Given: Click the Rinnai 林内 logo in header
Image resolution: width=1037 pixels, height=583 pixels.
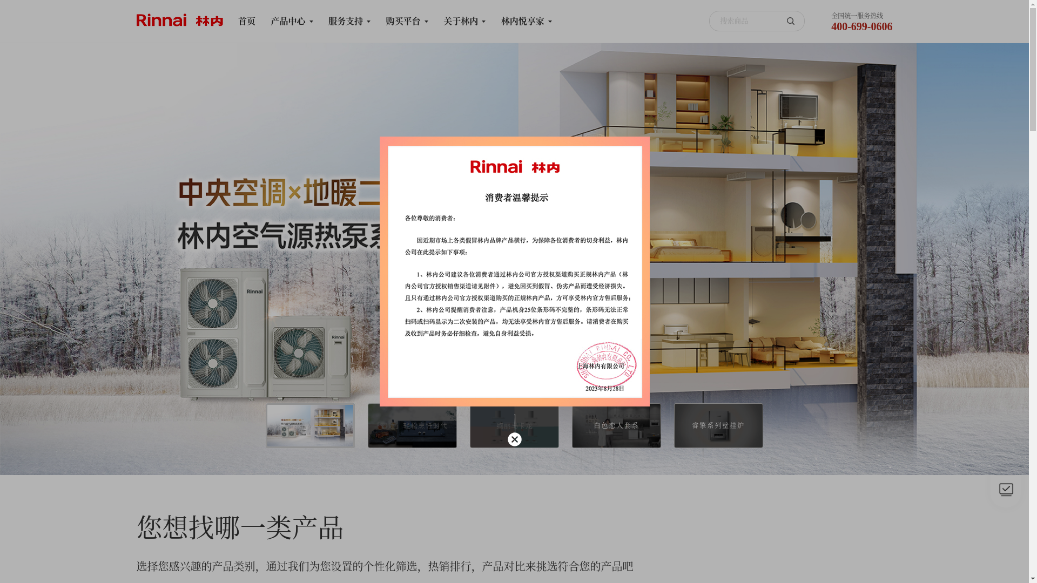Looking at the screenshot, I should pyautogui.click(x=179, y=21).
